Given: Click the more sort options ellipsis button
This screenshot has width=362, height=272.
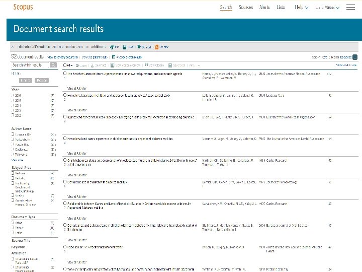Looking at the screenshot, I should [355, 57].
